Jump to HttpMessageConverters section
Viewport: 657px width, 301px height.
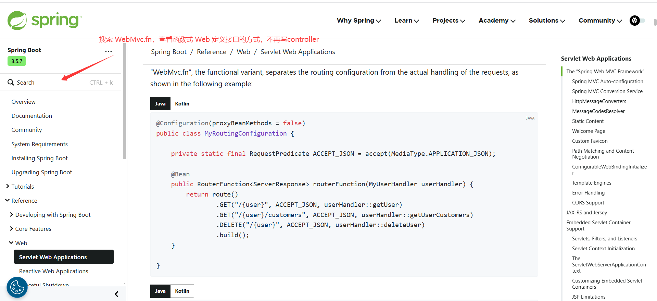pos(599,101)
